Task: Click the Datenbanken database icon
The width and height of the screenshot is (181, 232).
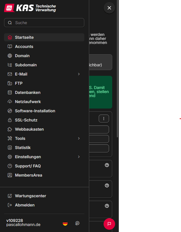Action: pos(10,92)
